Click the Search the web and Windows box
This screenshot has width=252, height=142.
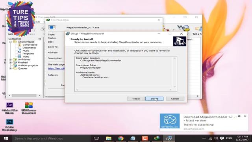51,138
